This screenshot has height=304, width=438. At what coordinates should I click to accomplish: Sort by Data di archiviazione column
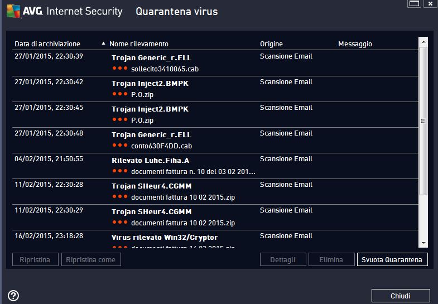(x=47, y=44)
